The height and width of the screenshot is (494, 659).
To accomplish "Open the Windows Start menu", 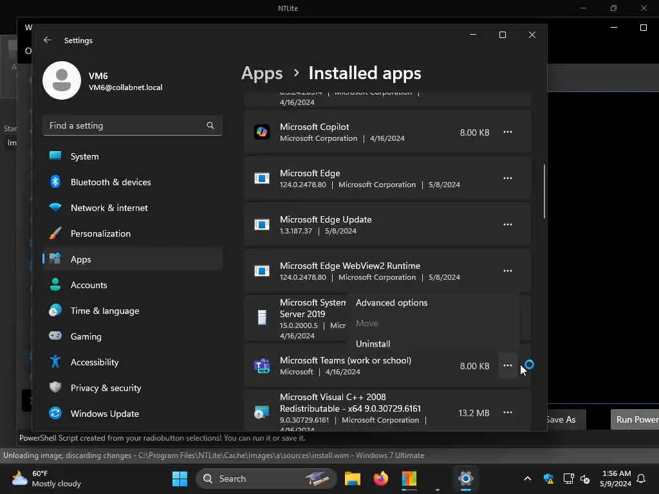I will point(180,479).
